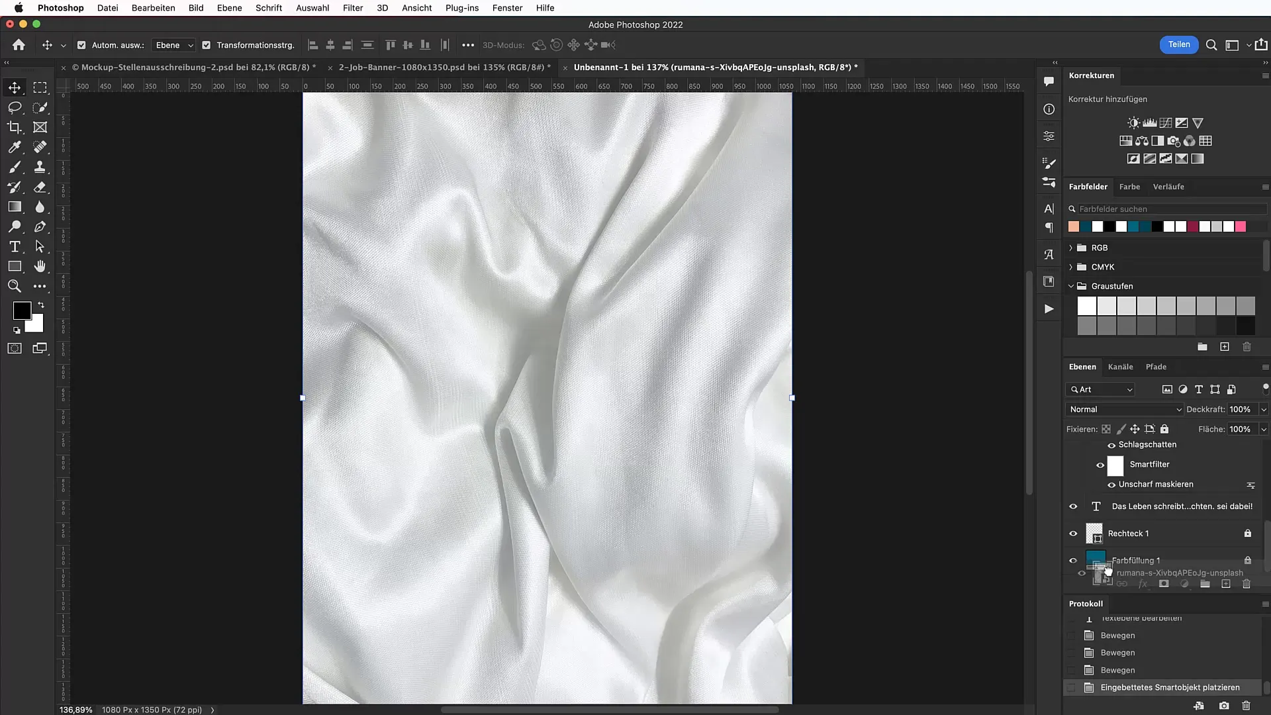Switch to the Kanäle tab
This screenshot has height=715, width=1271.
1120,367
